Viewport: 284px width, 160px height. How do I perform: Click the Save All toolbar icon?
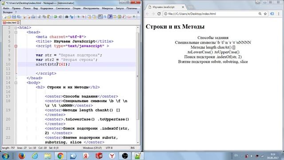click(x=19, y=17)
